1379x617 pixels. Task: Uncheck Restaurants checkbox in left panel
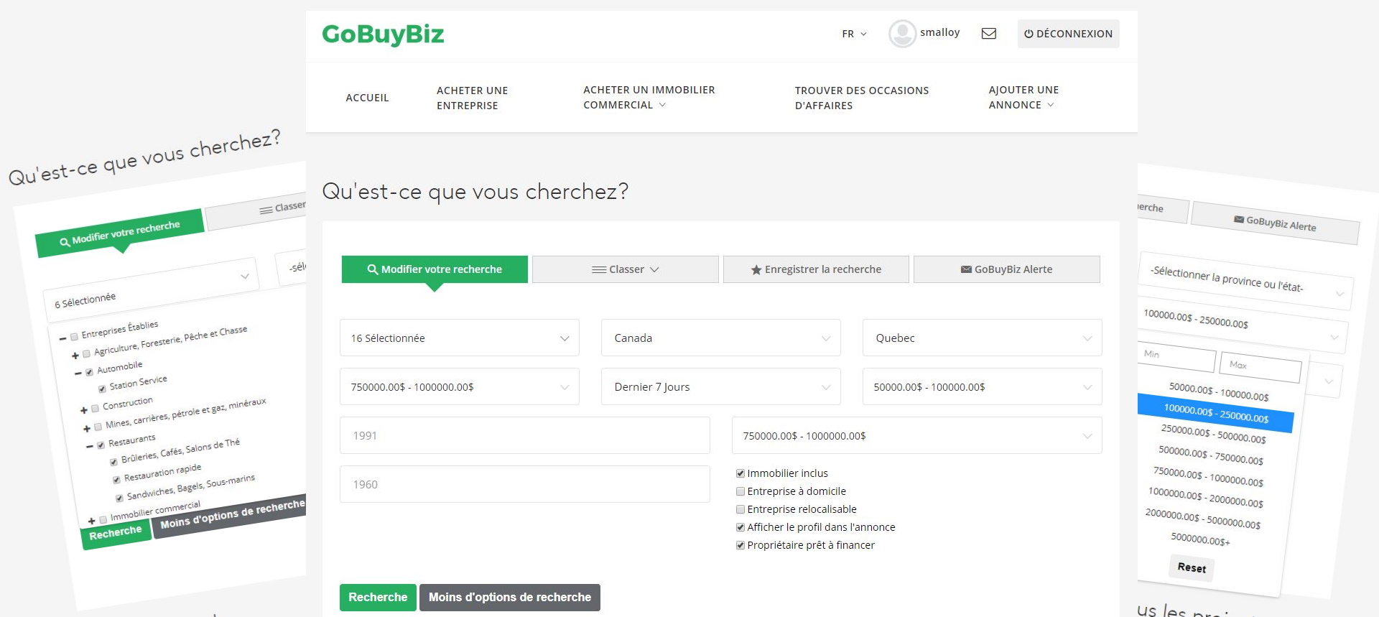(x=101, y=445)
